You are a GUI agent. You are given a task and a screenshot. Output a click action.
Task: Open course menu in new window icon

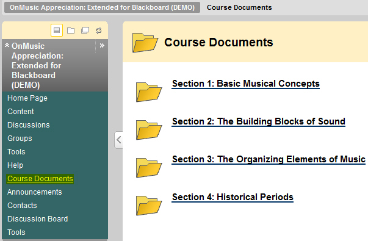[85, 31]
